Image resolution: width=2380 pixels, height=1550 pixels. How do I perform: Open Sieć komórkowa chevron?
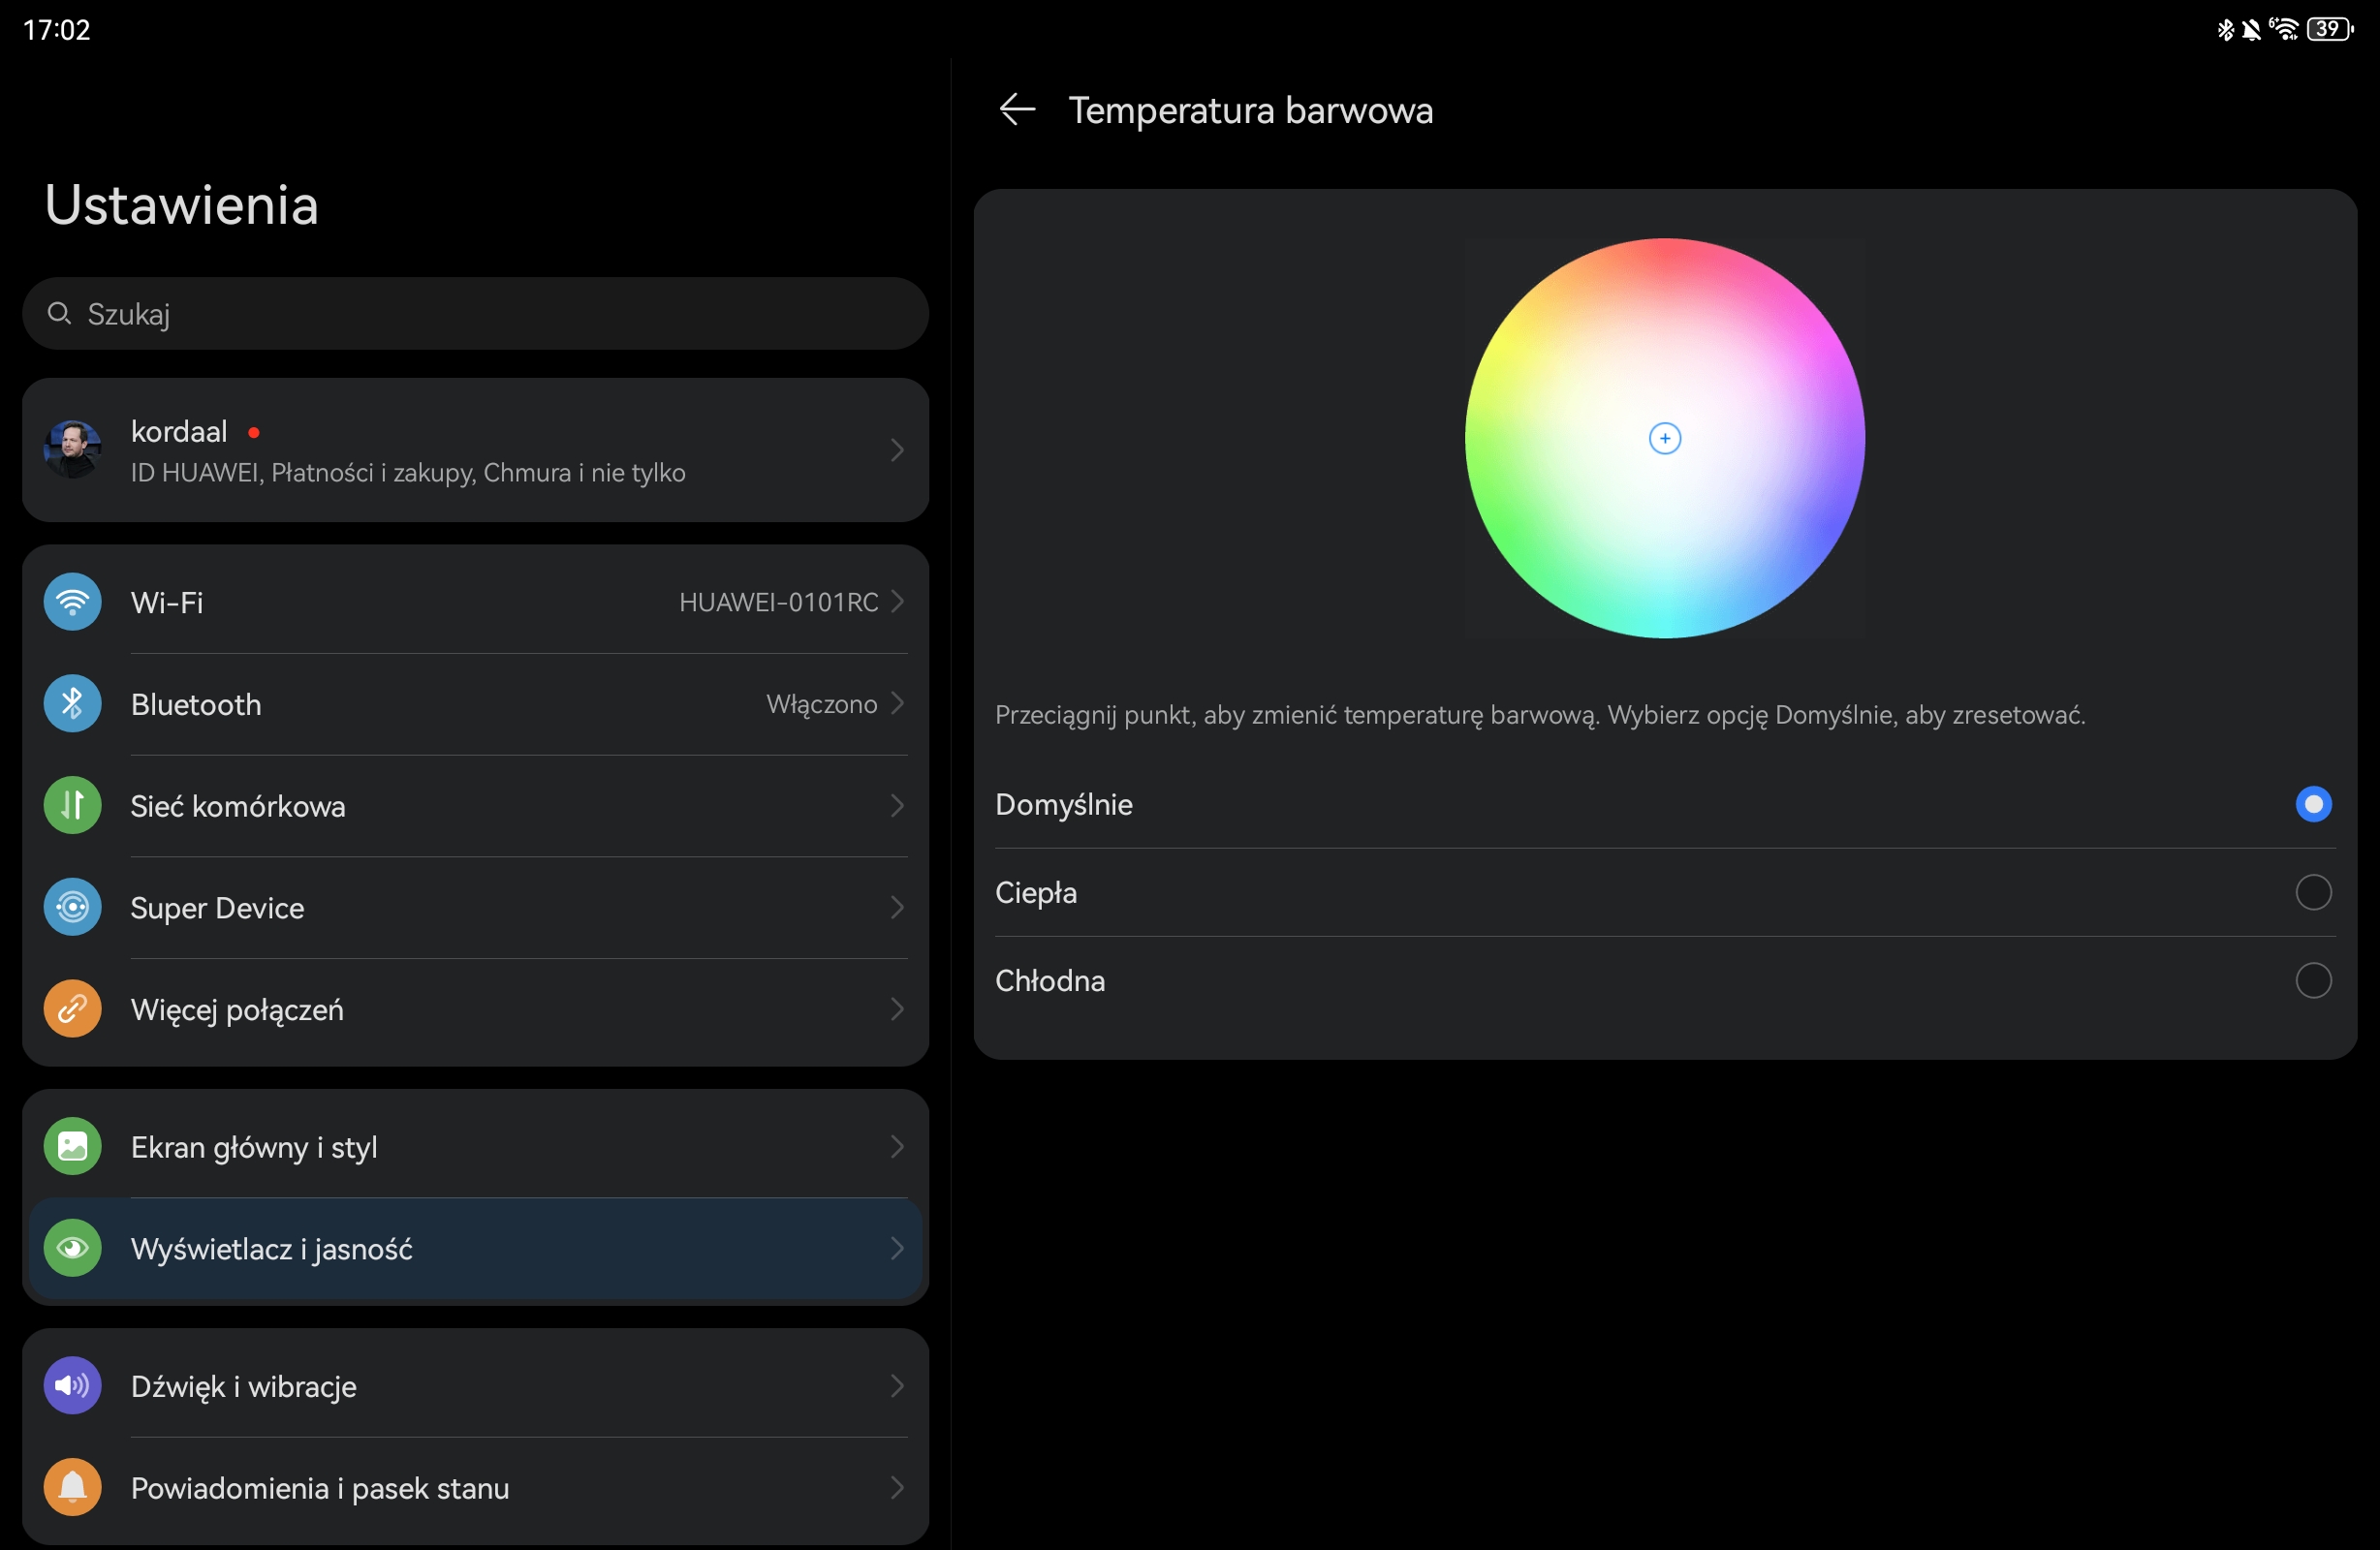[897, 805]
